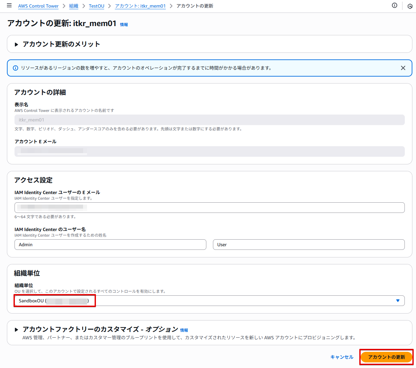The height and width of the screenshot is (368, 416).
Task: Open TestOU breadcrumb link
Action: click(96, 6)
